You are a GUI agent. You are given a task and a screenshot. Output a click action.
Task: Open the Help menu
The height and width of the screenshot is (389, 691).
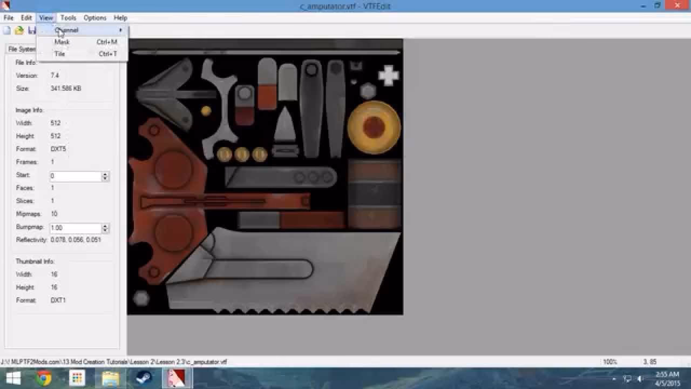[120, 18]
